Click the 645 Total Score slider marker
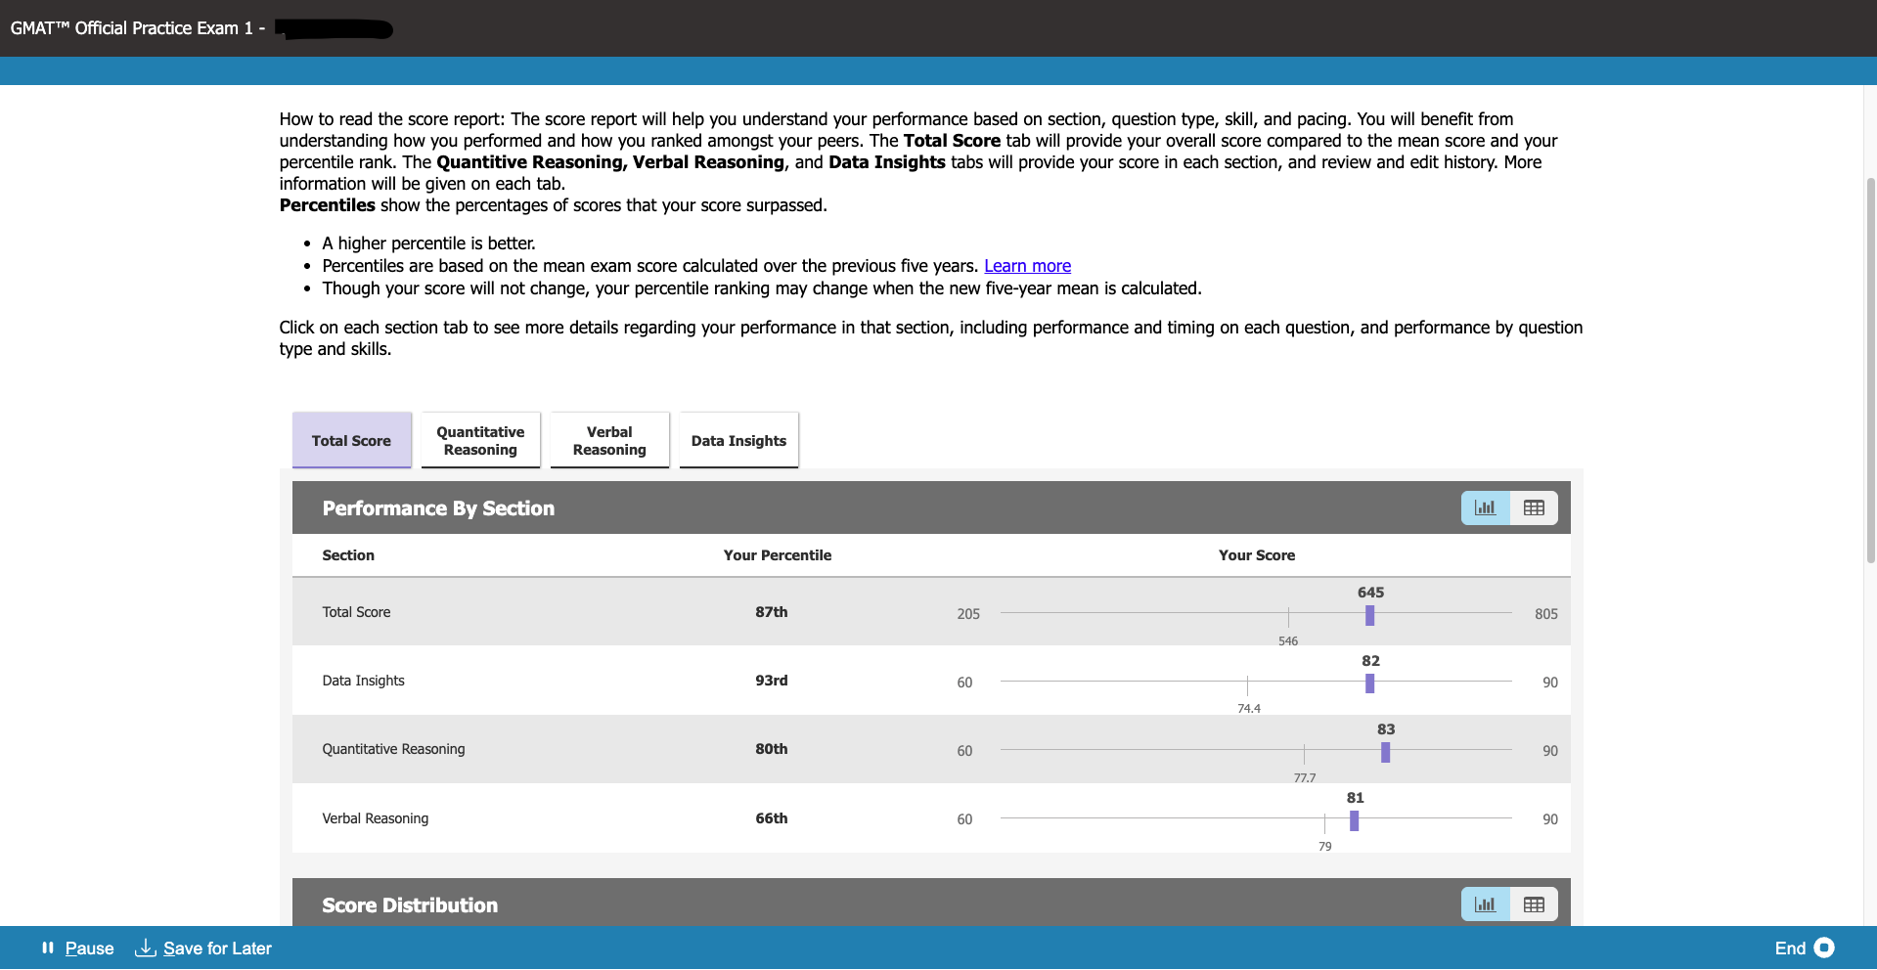1877x970 pixels. coord(1369,615)
